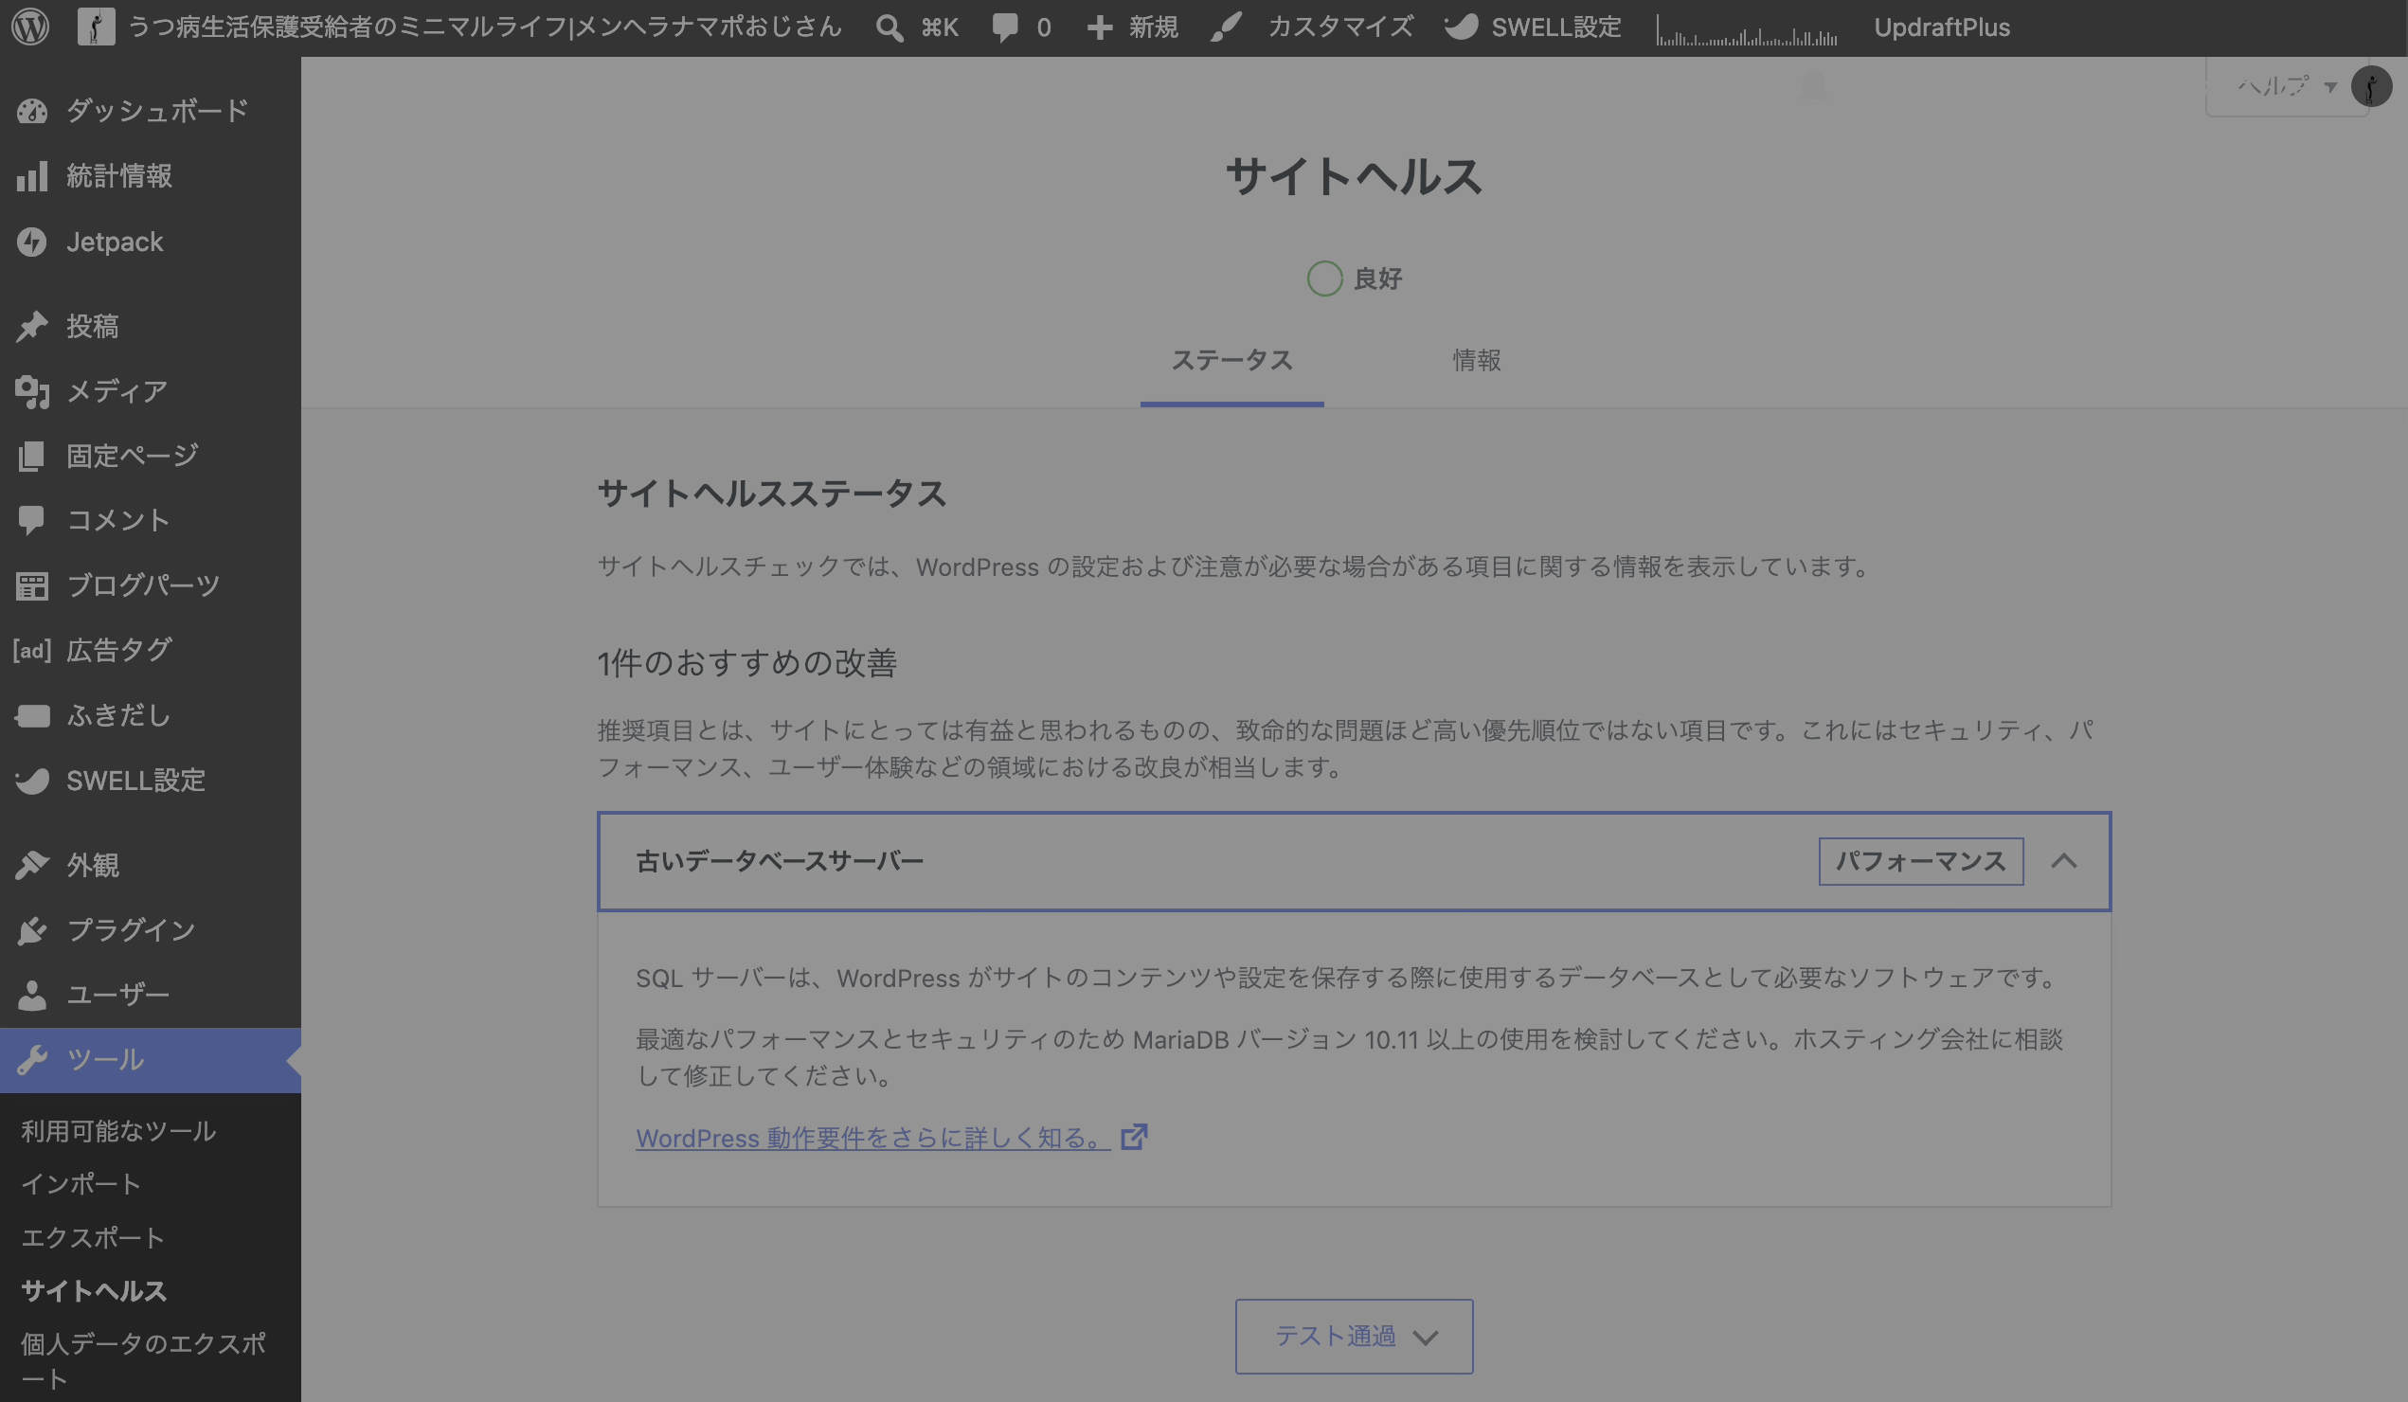2408x1402 pixels.
Task: Click the search magnifier in admin bar
Action: (x=889, y=27)
